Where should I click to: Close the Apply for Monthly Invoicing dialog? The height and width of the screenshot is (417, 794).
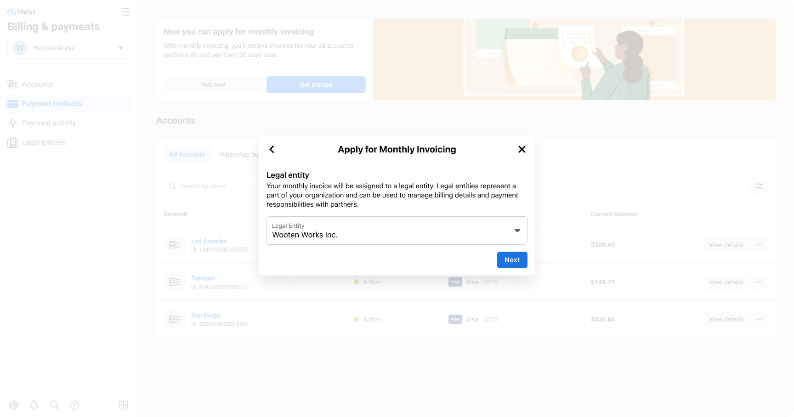(x=522, y=149)
